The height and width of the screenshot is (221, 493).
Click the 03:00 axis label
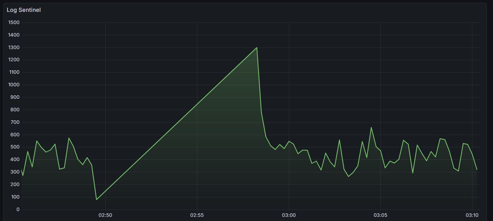tap(289, 215)
